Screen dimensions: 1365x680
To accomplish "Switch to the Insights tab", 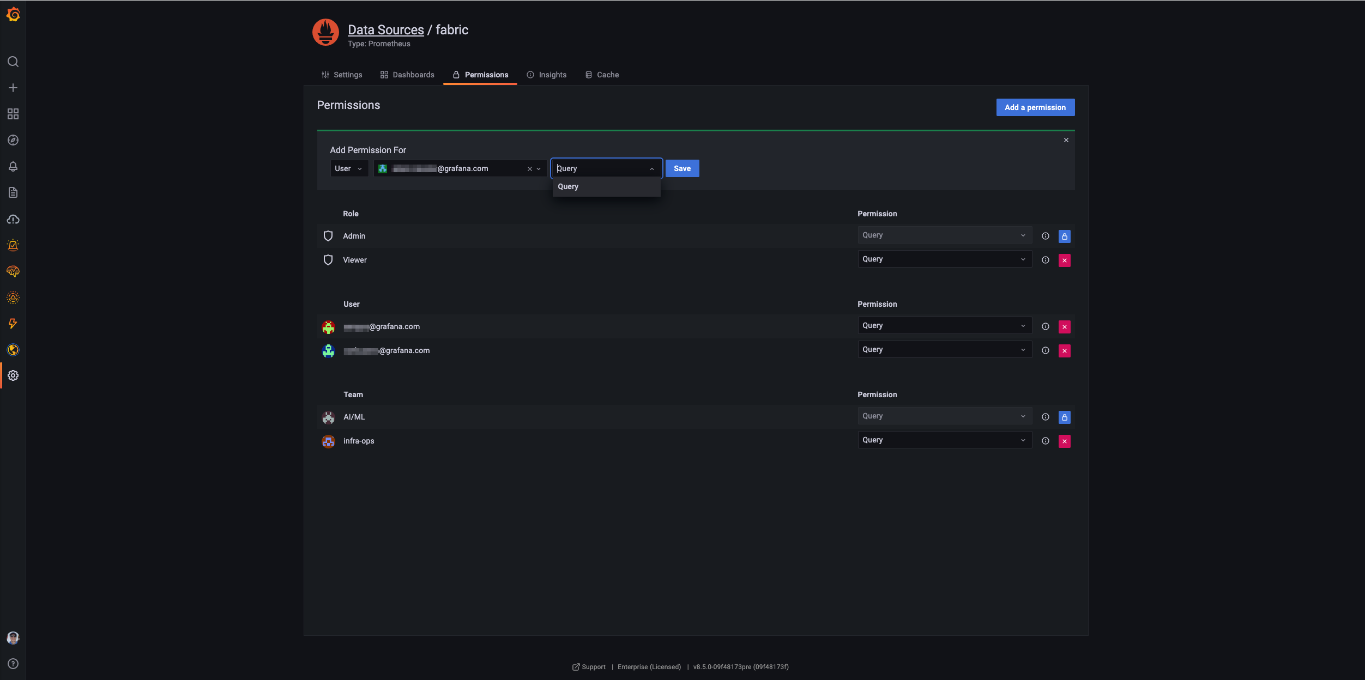I will click(x=547, y=75).
